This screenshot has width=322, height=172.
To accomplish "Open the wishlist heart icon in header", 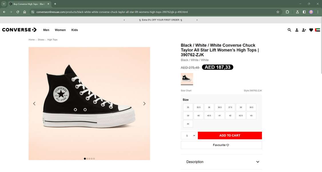I will point(311,30).
